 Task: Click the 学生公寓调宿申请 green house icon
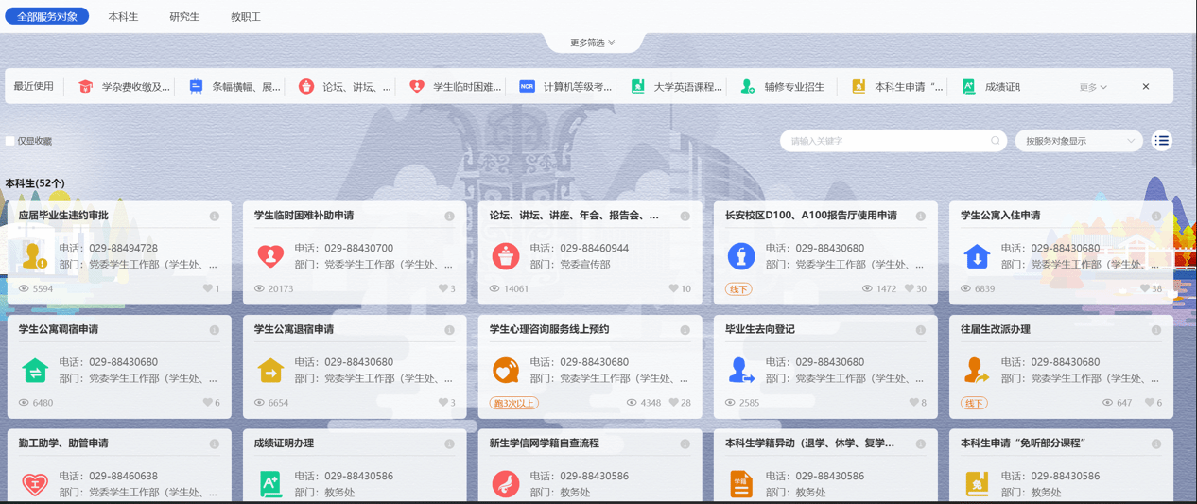click(35, 370)
